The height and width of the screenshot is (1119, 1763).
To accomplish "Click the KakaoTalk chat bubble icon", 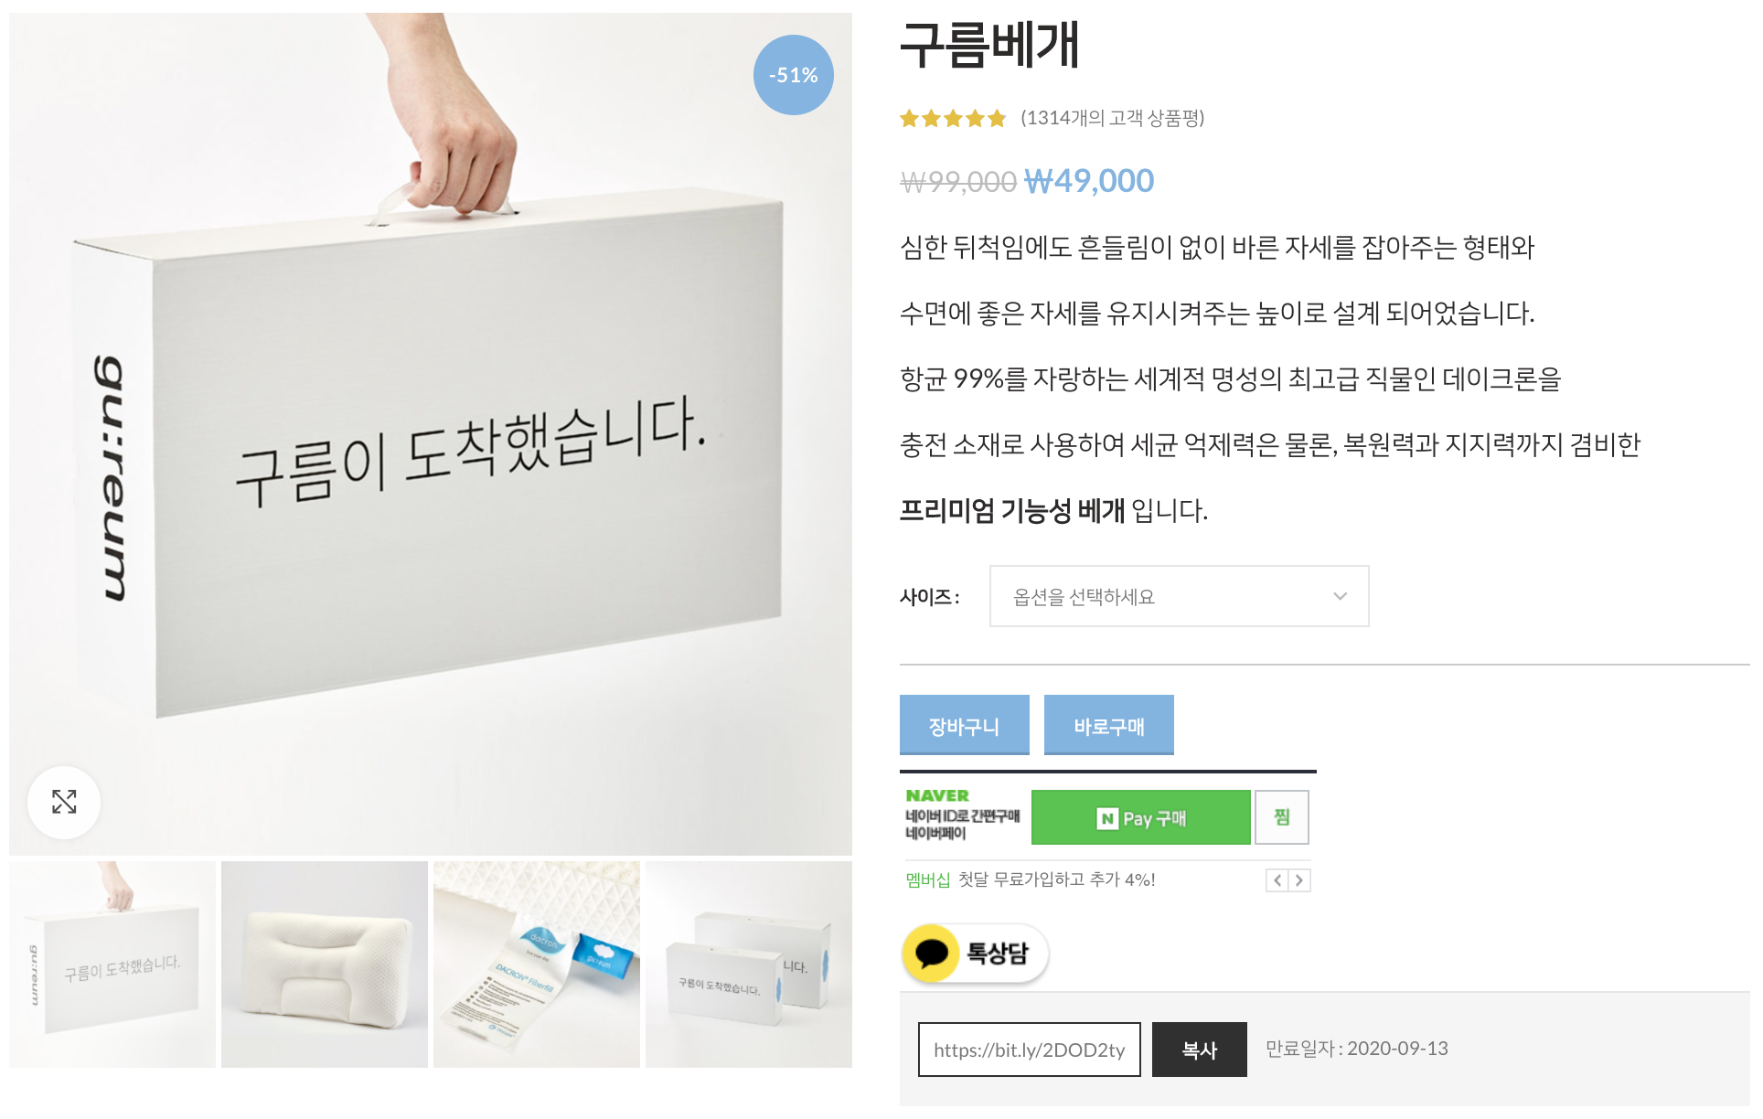I will click(x=931, y=953).
